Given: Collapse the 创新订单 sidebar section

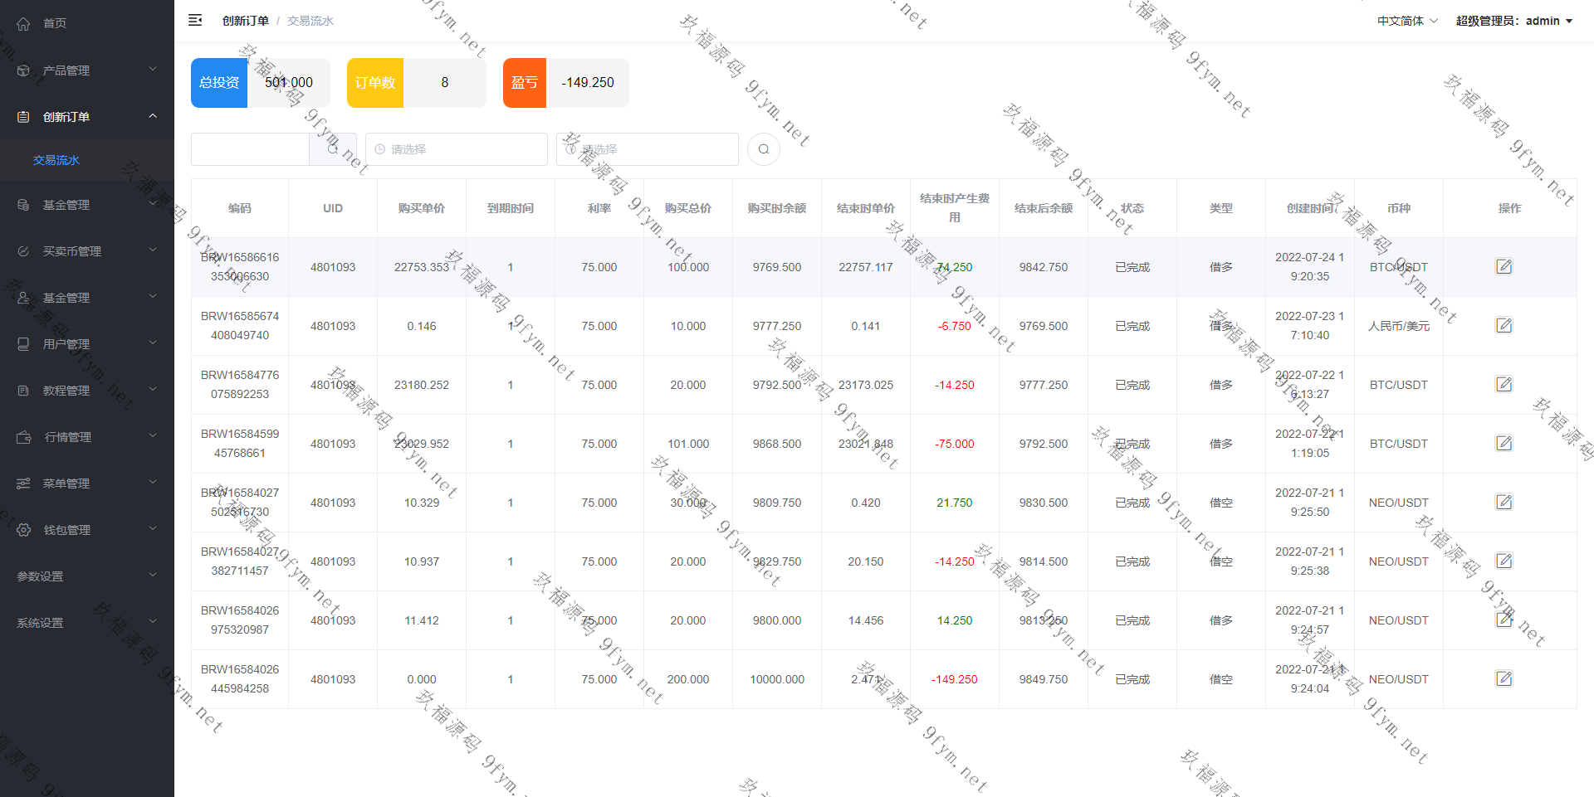Looking at the screenshot, I should coord(153,116).
